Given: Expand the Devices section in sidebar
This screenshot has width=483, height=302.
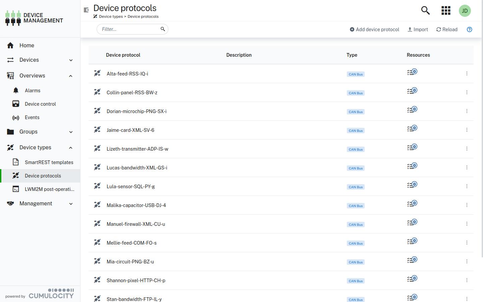Looking at the screenshot, I should pyautogui.click(x=40, y=60).
